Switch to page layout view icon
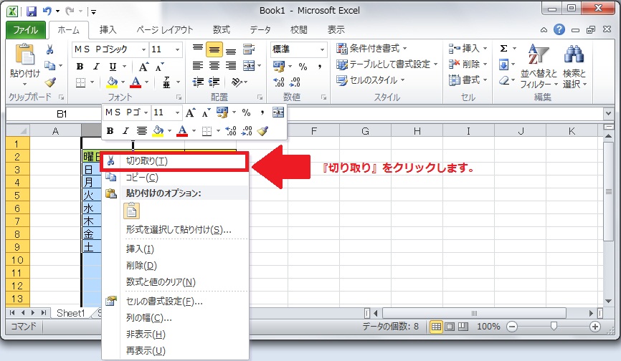 (x=450, y=327)
